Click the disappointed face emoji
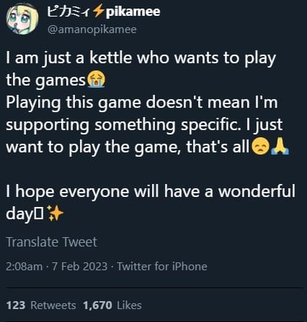 click(x=260, y=146)
